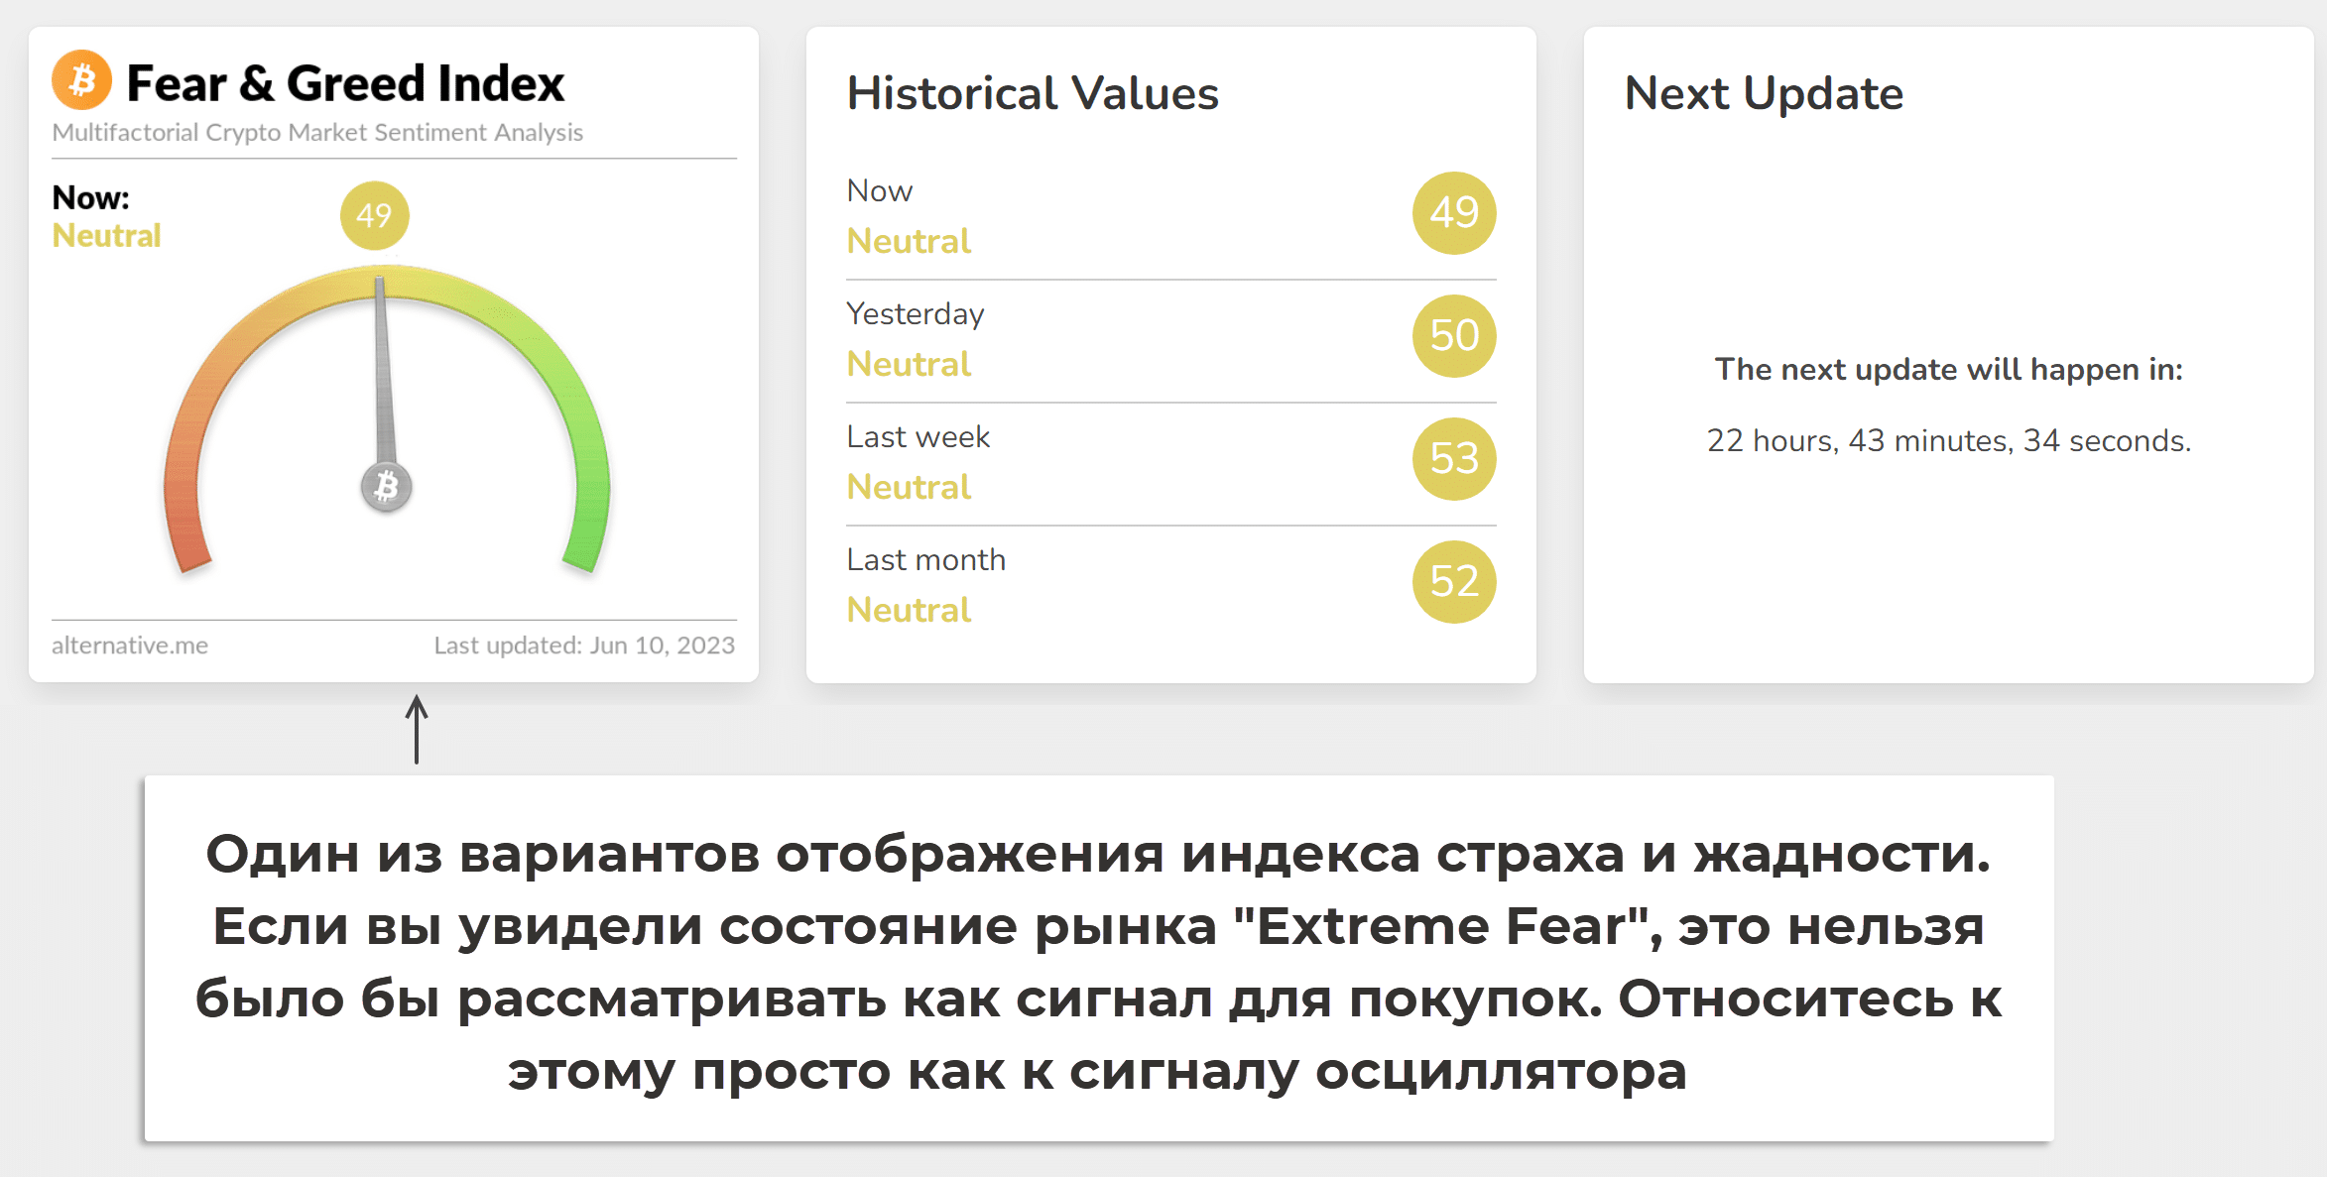
Task: Click the Yesterday value 50 circle
Action: click(x=1453, y=336)
